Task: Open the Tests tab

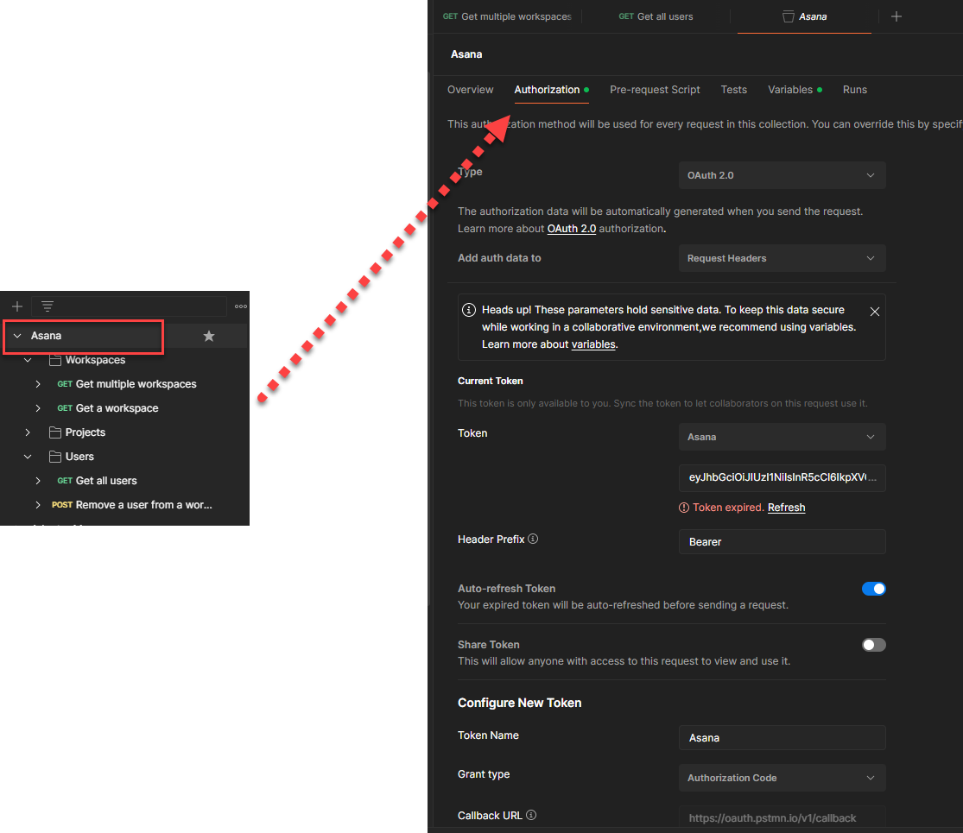Action: [734, 90]
